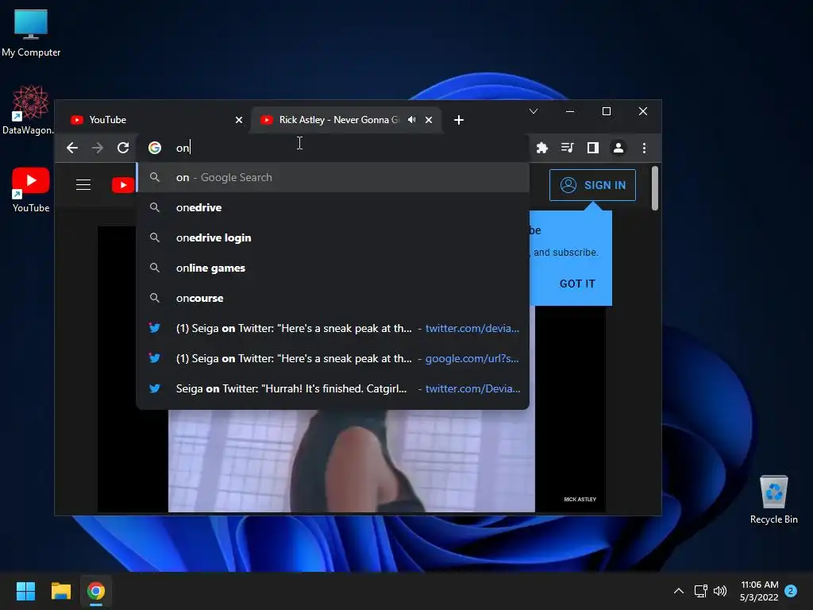Open the Windows Start menu

tap(25, 591)
